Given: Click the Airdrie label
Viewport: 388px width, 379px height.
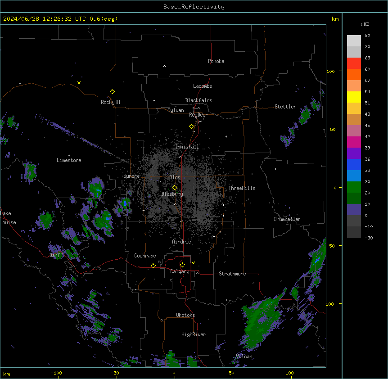Looking at the screenshot, I should click(x=181, y=242).
